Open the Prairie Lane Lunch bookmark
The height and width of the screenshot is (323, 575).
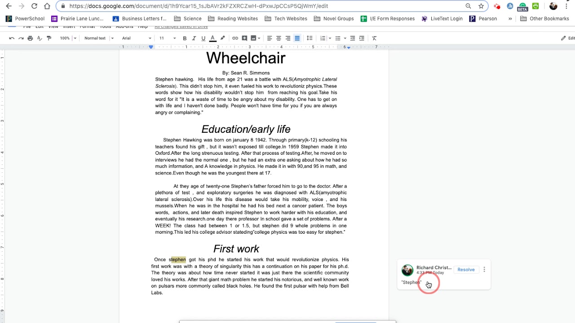tap(78, 18)
